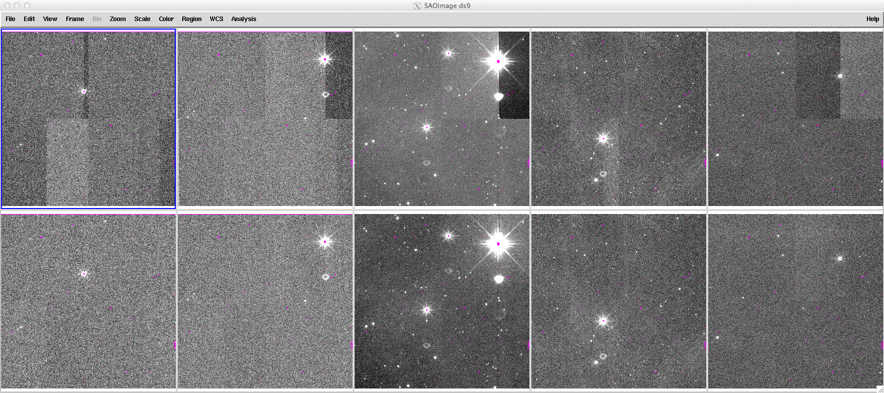Open the WCS menu
This screenshot has height=393, width=884.
(216, 19)
